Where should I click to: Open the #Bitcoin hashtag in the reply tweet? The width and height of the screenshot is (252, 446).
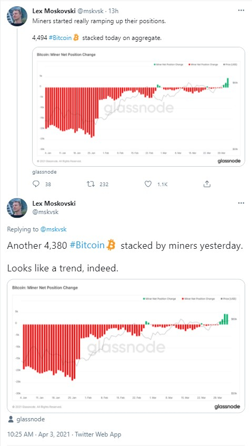pos(87,246)
